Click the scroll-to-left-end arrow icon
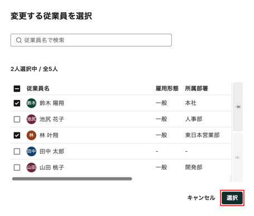Viewport: 254px width, 216px height. tap(238, 157)
